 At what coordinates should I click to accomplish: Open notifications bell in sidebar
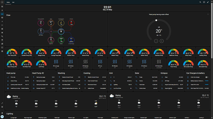click(x=2, y=113)
